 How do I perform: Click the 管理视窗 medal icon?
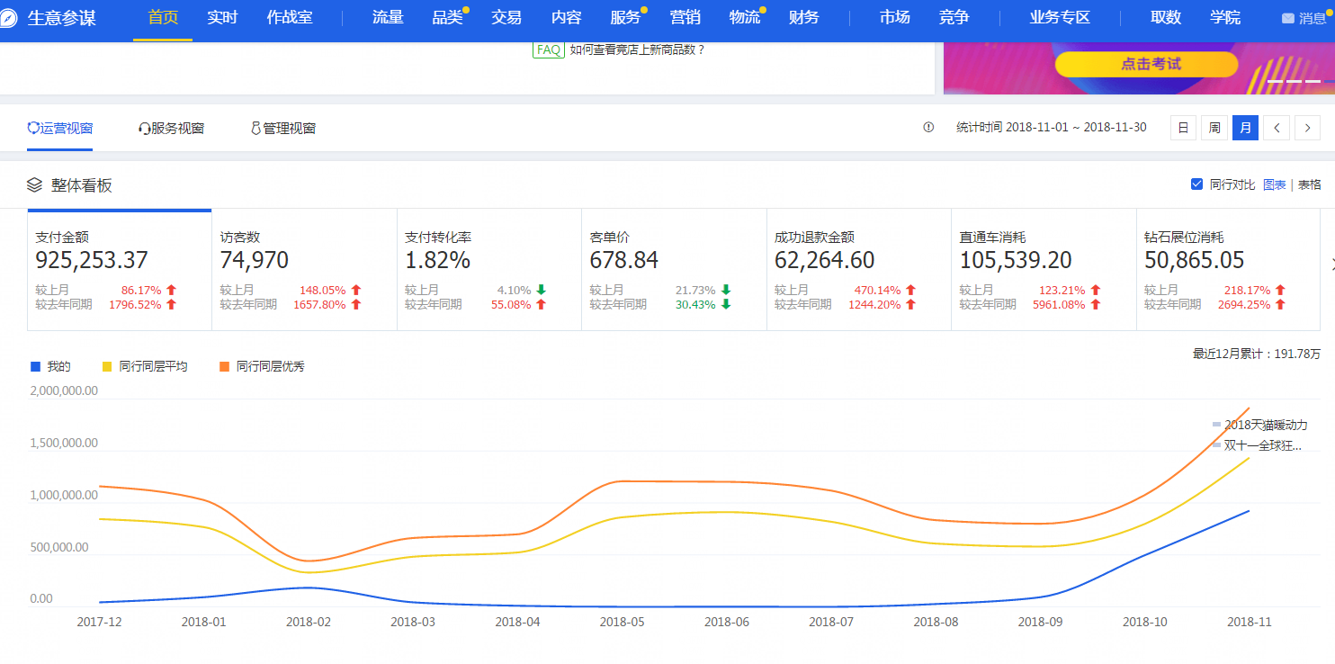tap(255, 129)
